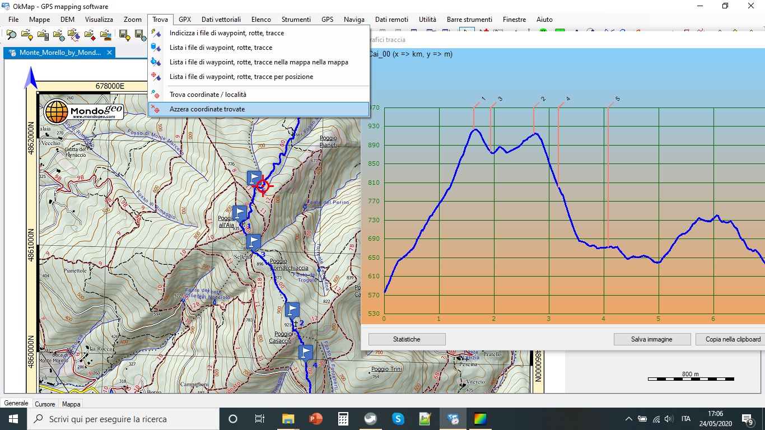The width and height of the screenshot is (765, 430).
Task: Click the folder icon with red-blue route badge
Action: (74, 35)
